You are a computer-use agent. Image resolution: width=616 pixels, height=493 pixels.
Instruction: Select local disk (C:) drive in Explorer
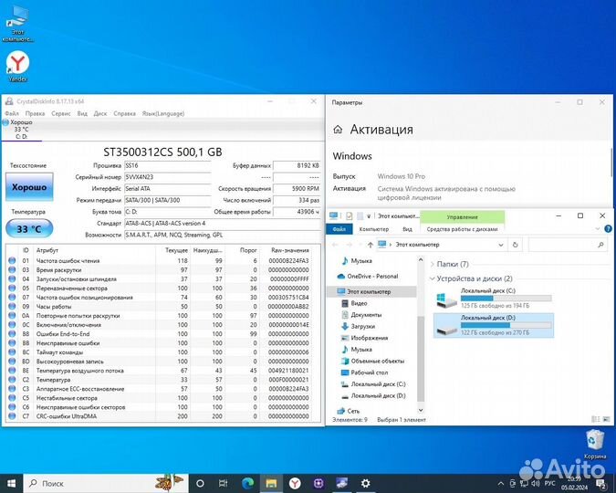coord(494,299)
